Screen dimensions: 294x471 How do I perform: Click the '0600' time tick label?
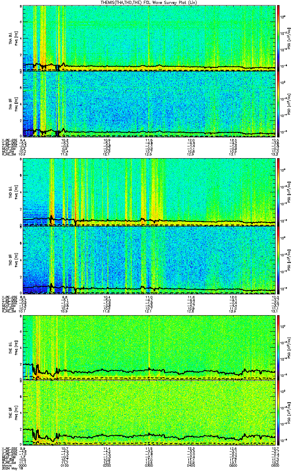tap(275, 465)
